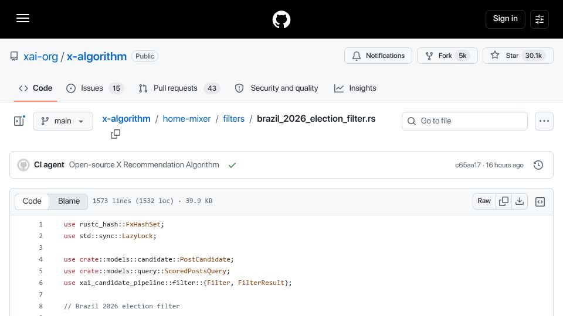Navigate to home-mixer breadcrumb folder
Image resolution: width=563 pixels, height=316 pixels.
186,119
